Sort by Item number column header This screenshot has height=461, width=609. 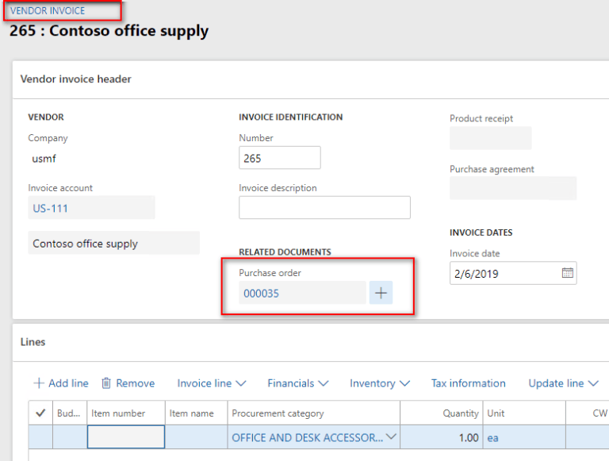coord(126,413)
